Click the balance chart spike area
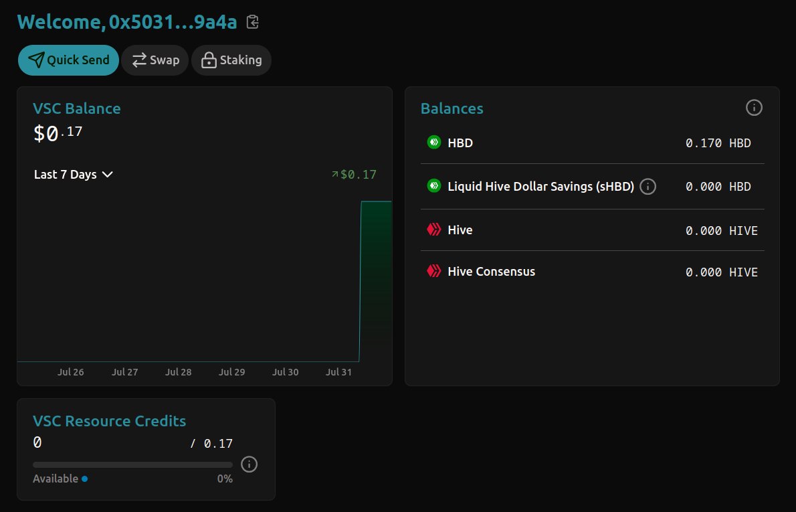Image resolution: width=796 pixels, height=512 pixels. coord(376,281)
